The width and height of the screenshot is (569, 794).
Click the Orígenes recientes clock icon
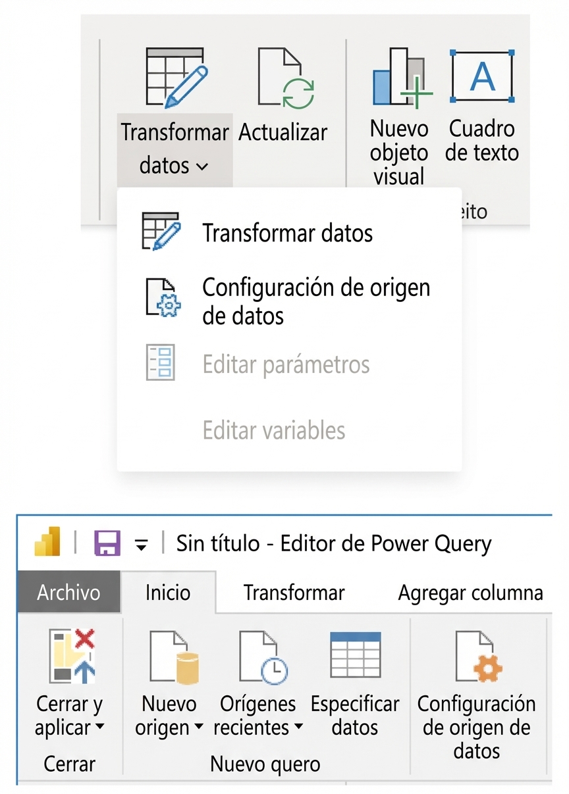click(263, 657)
